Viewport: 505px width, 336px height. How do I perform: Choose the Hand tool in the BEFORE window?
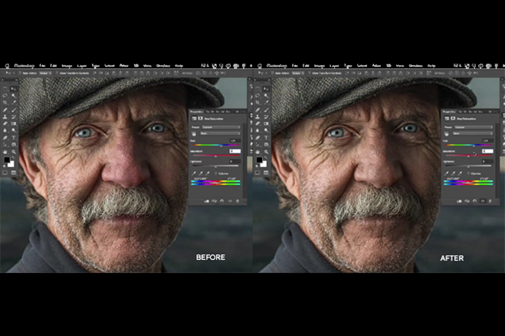click(5, 152)
